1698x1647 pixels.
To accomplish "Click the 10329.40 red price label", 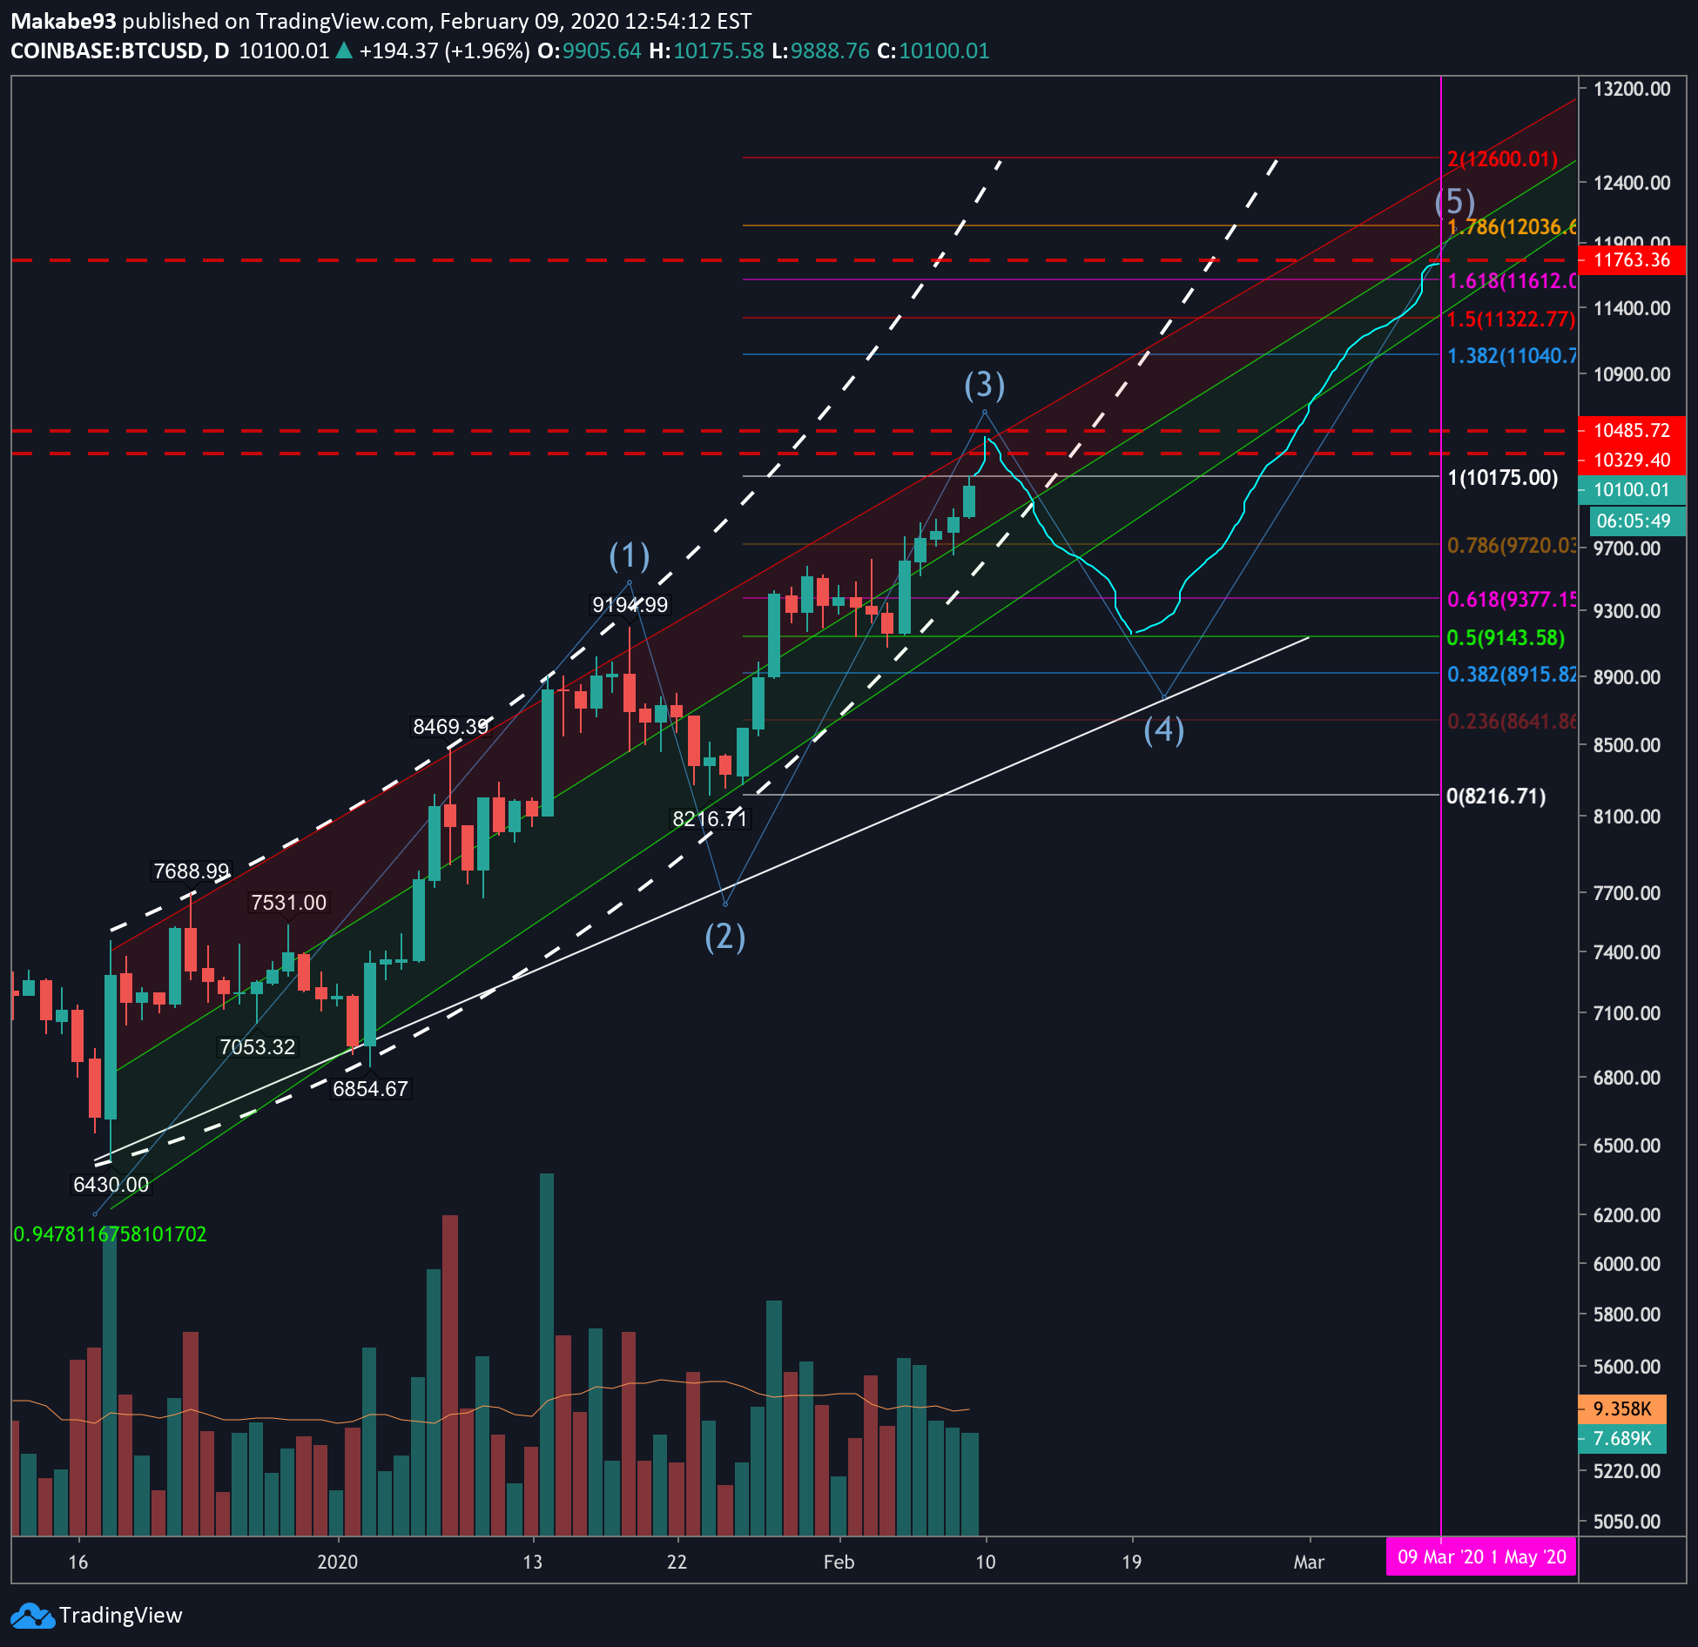I will coord(1631,460).
